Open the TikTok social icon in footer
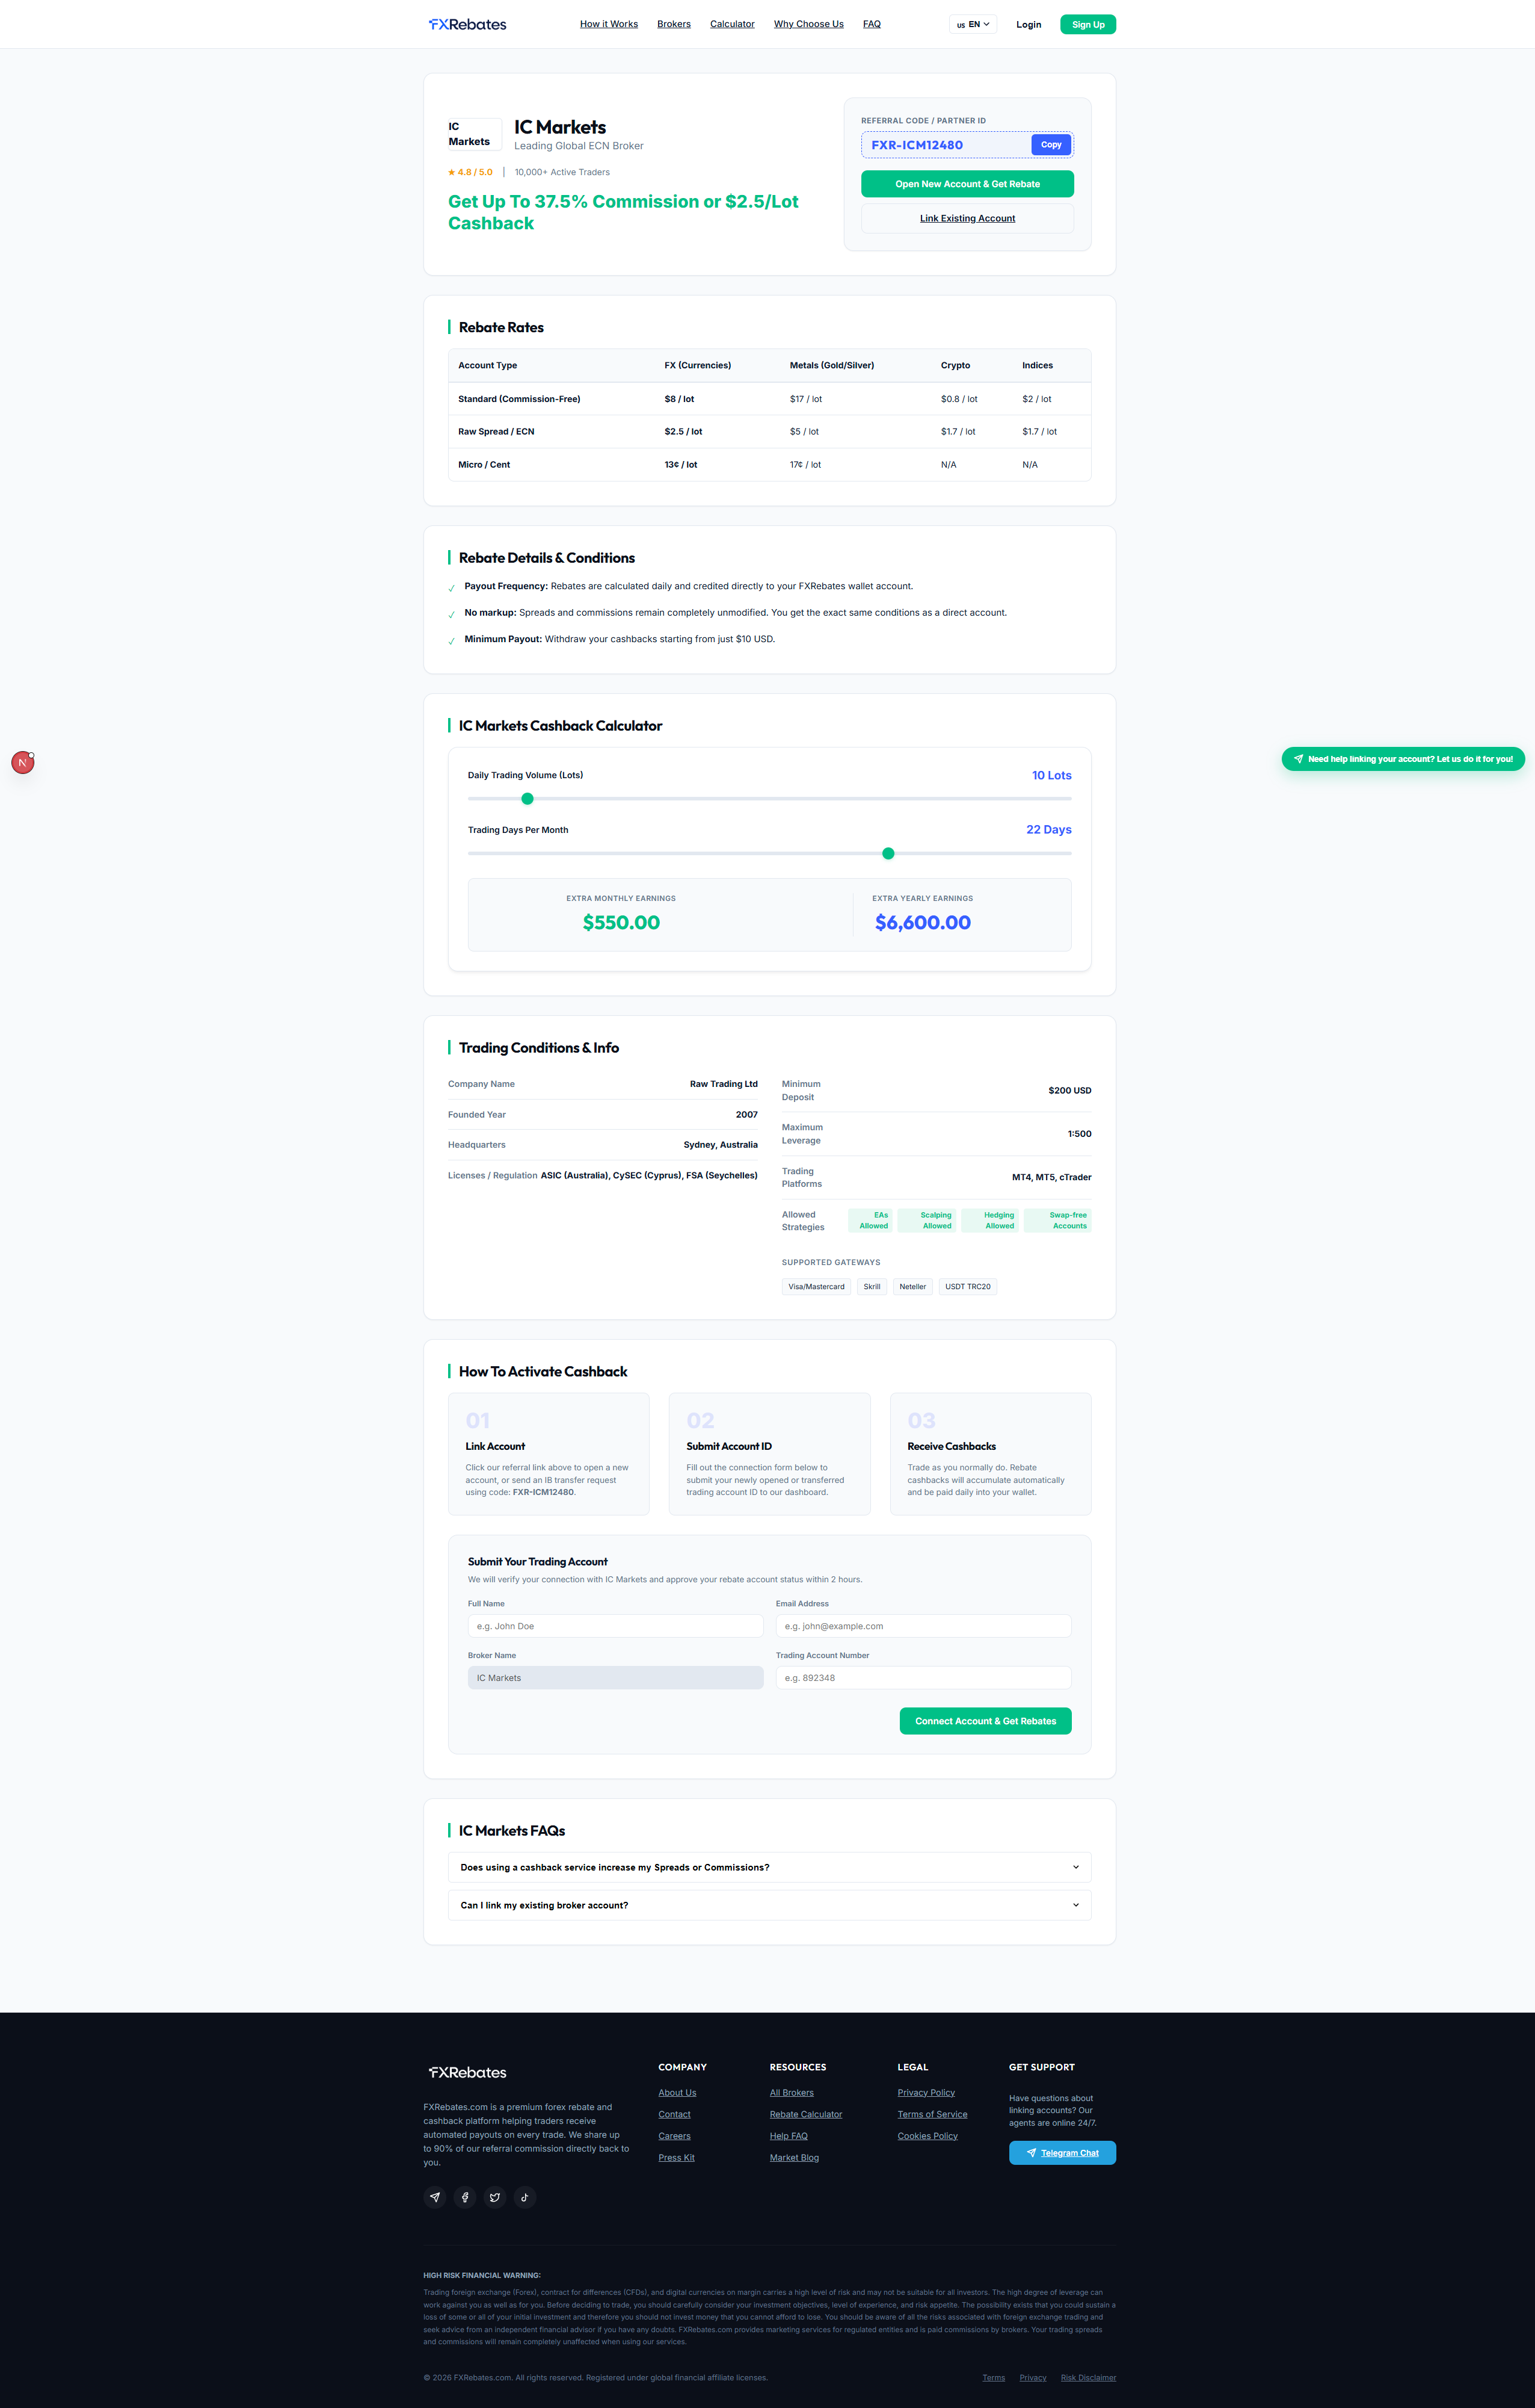Screen dimensions: 1535x2408 (x=524, y=2197)
